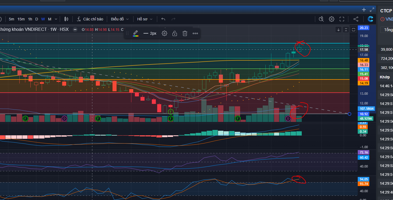Click the orange 16.48 price label
Image resolution: width=393 pixels, height=200 pixels.
click(x=364, y=60)
